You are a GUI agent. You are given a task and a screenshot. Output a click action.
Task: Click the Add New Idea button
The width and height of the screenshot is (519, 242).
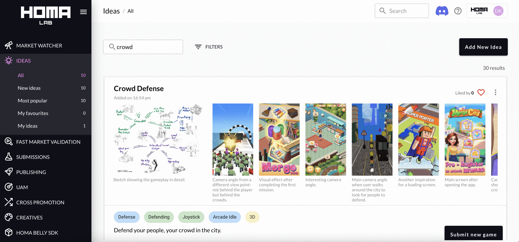coord(483,47)
